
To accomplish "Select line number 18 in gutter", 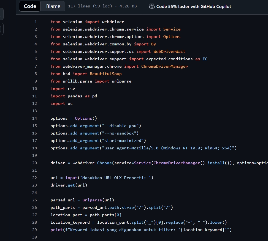I will pos(34,148).
